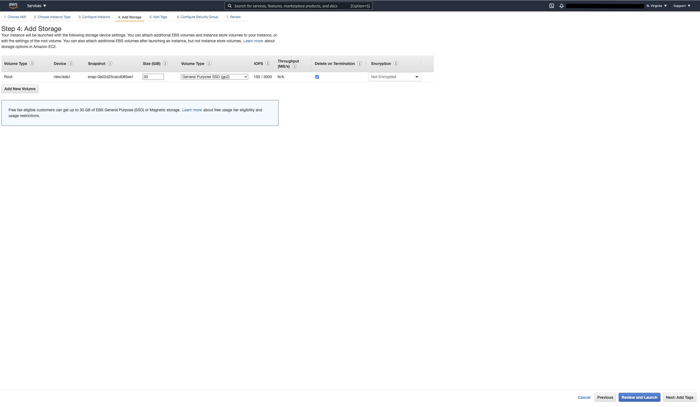Click info icon beside IOPS header

coord(268,64)
